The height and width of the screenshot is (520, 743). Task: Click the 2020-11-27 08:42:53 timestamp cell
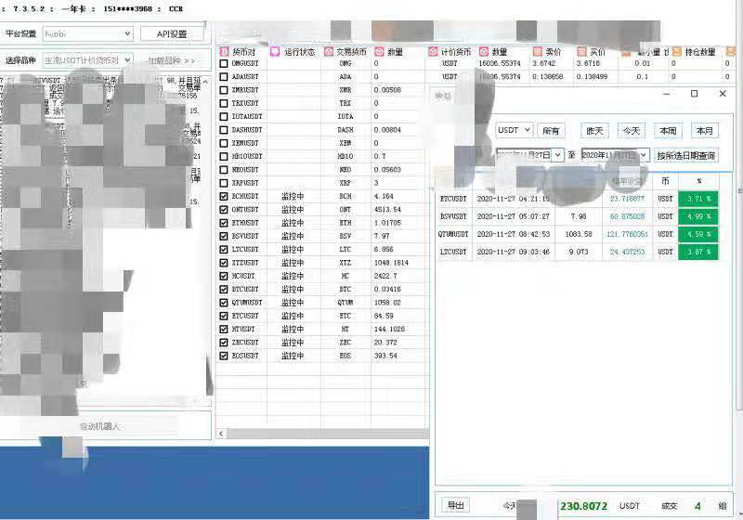pos(514,234)
